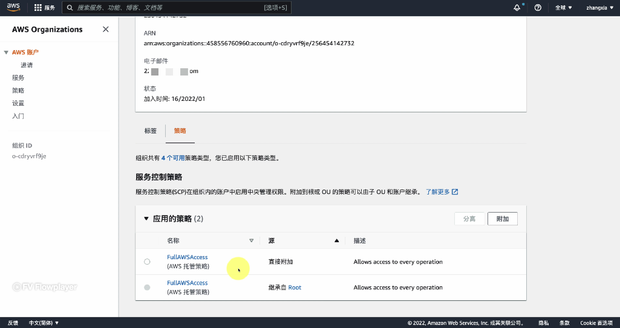Open the AWS 账户 navigation link
620x328 pixels.
point(25,52)
